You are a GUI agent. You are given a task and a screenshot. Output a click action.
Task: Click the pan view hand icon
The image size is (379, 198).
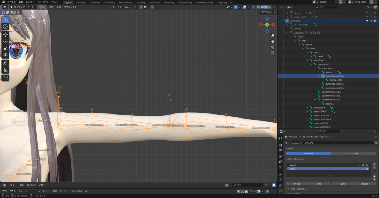[272, 41]
